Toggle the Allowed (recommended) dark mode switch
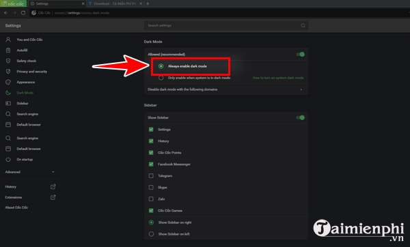 tap(301, 55)
